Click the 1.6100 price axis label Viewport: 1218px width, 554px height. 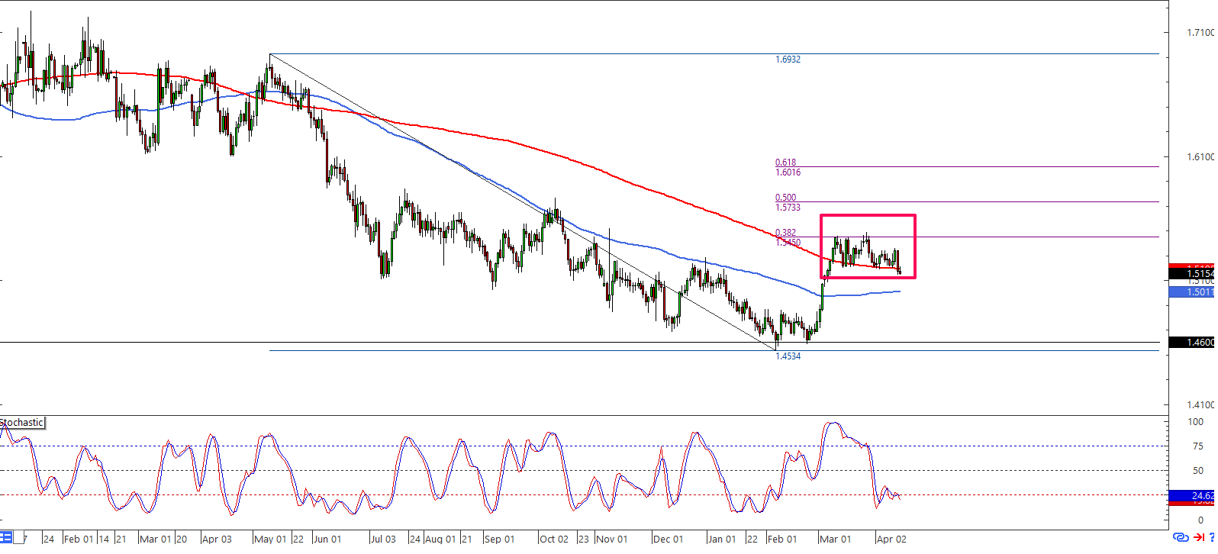click(1200, 156)
